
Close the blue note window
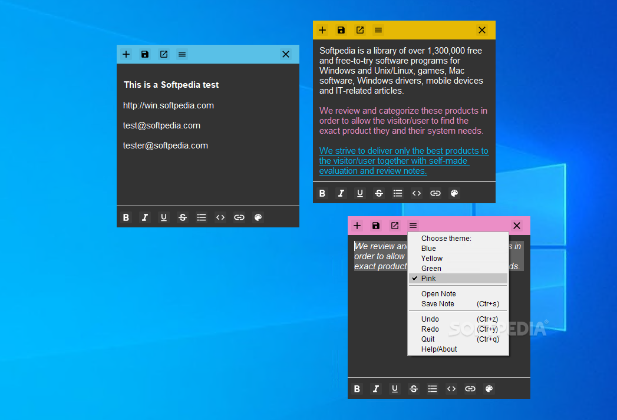[x=286, y=54]
